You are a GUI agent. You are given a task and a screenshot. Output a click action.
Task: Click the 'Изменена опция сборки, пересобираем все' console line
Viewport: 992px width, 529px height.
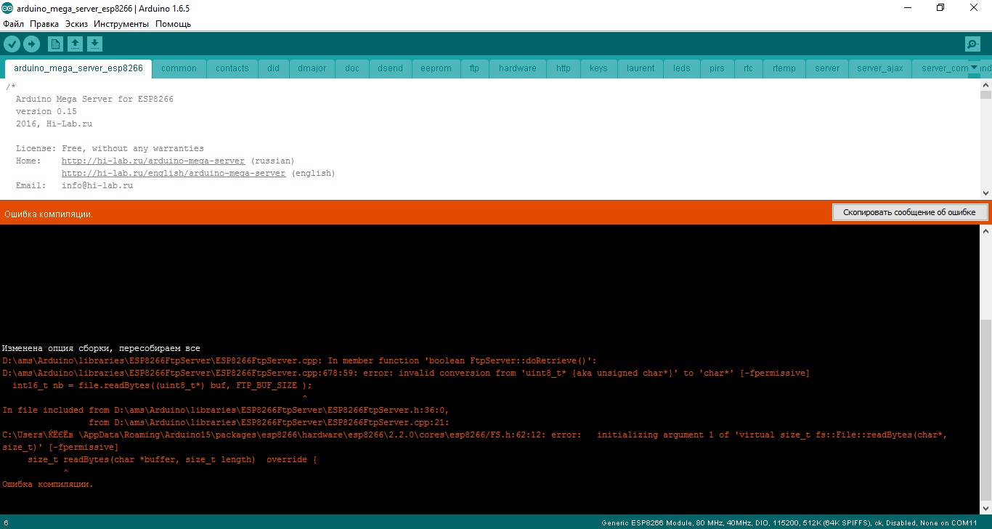(101, 349)
